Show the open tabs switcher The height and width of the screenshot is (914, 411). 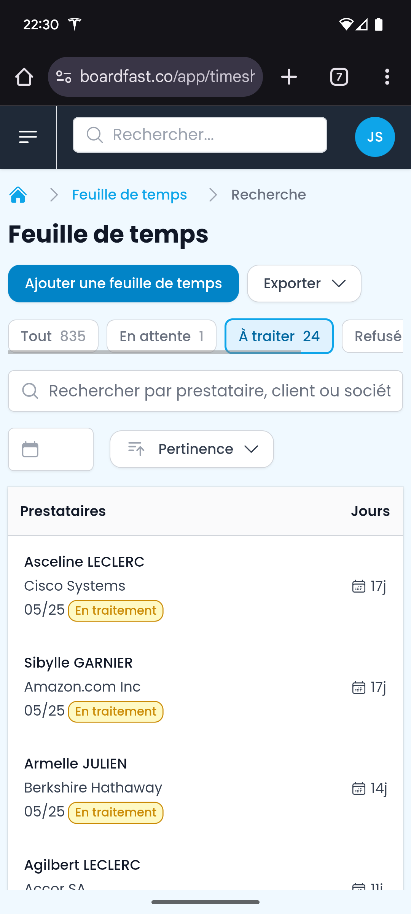339,77
